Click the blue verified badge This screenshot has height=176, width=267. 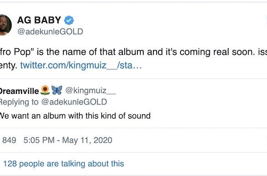point(69,20)
